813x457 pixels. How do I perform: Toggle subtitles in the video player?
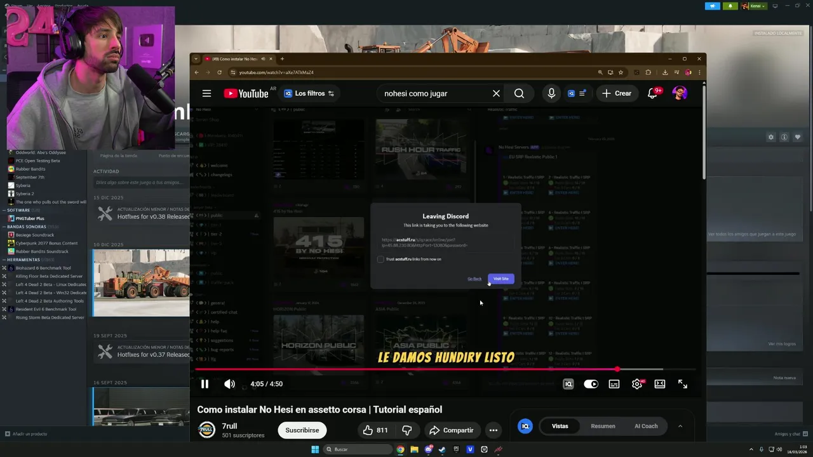tap(614, 384)
